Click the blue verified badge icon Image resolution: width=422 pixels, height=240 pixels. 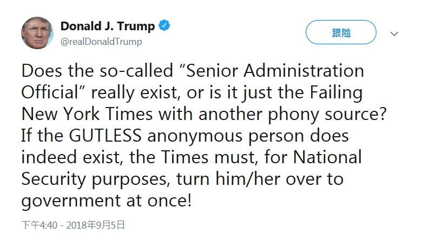[x=164, y=25]
